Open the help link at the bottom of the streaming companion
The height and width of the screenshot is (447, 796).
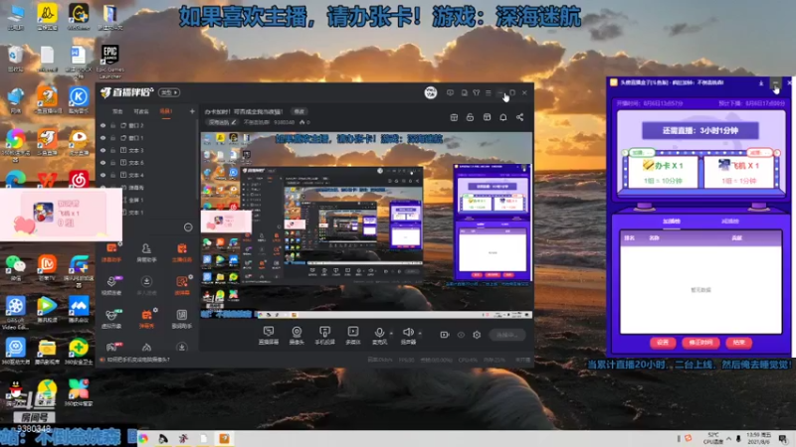(x=138, y=360)
